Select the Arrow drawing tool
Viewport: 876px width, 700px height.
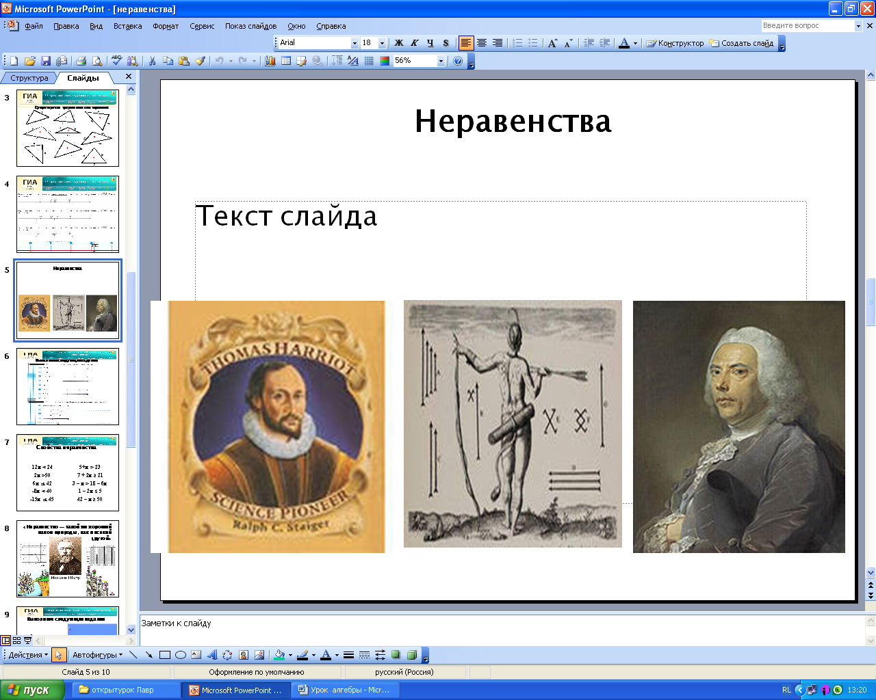click(x=149, y=655)
